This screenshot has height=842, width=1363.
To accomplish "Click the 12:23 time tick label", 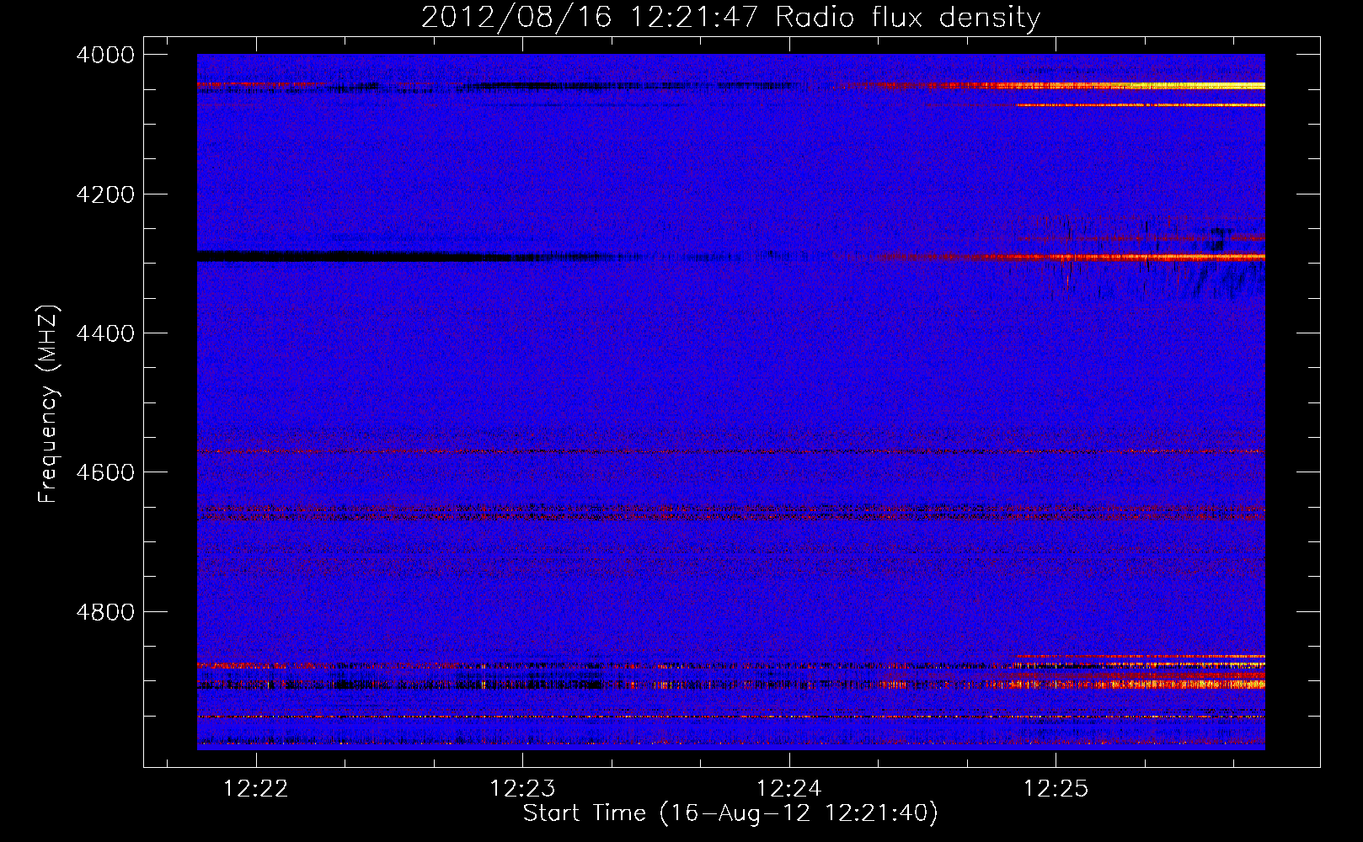I will (522, 789).
